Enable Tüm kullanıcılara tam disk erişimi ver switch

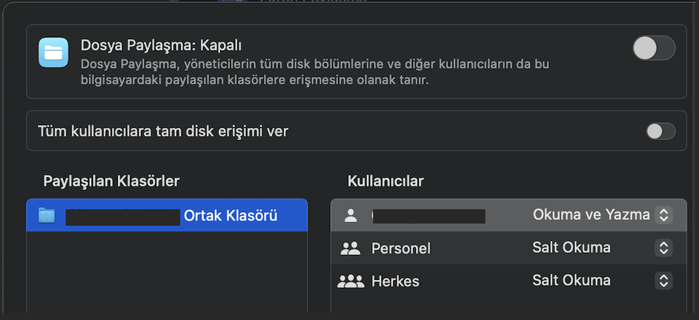click(x=660, y=131)
